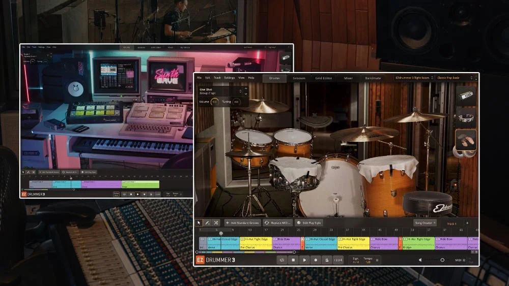Click the up chevron beside One Shot selector
Image resolution: width=509 pixels, height=286 pixels.
[x=246, y=88]
